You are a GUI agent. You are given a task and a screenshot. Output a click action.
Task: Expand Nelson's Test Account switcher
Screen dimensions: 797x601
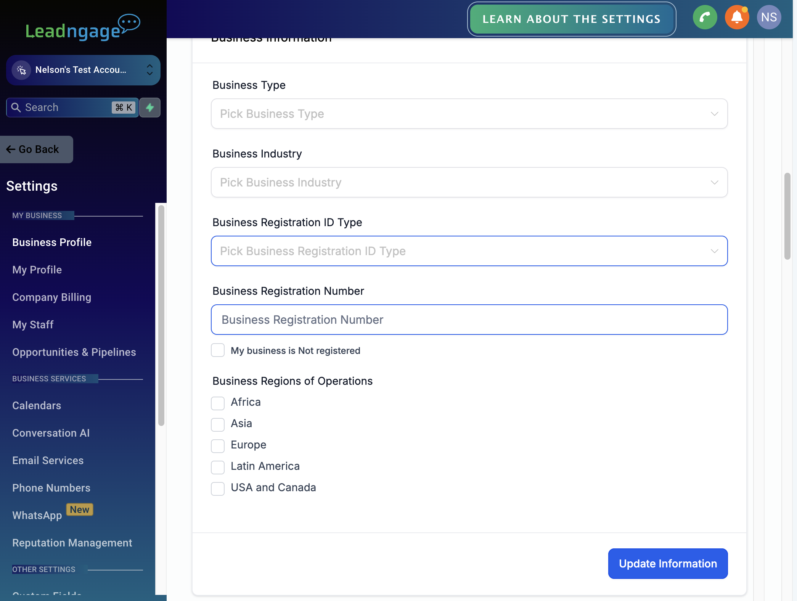coord(83,70)
